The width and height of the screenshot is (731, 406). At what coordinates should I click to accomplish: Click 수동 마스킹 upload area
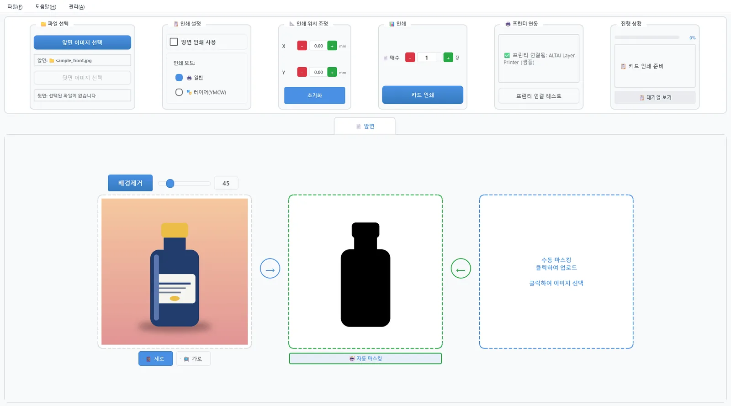click(x=556, y=272)
